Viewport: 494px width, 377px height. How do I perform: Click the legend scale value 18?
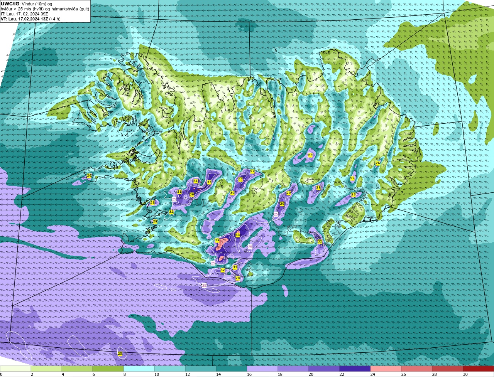pos(279,374)
